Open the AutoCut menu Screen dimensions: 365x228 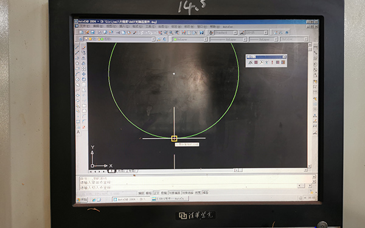228,27
